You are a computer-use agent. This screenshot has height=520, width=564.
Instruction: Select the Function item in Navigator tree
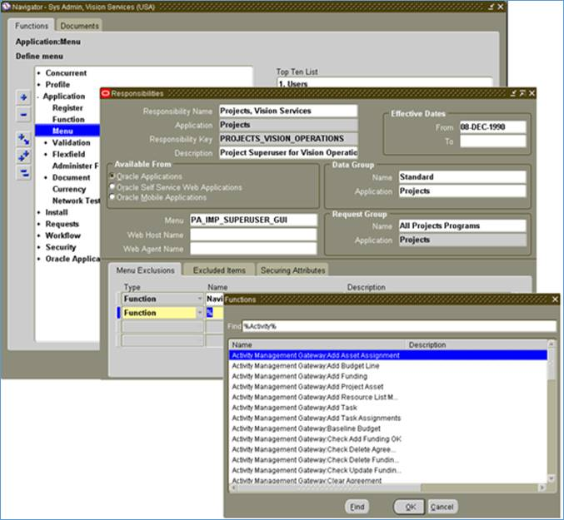[x=68, y=120]
